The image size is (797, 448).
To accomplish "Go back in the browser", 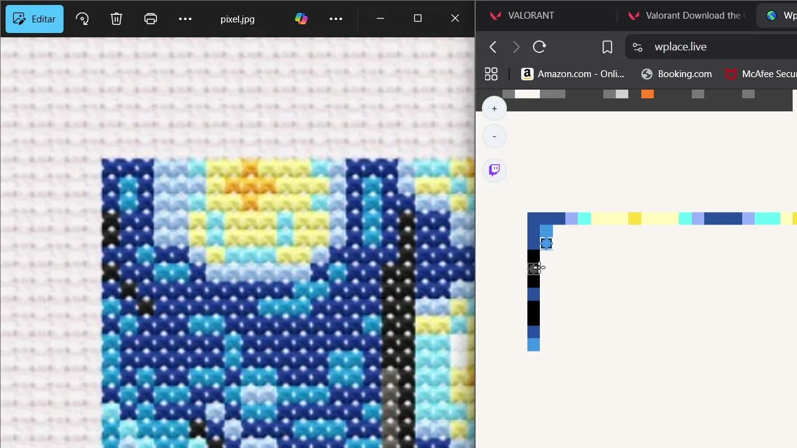I will (493, 47).
